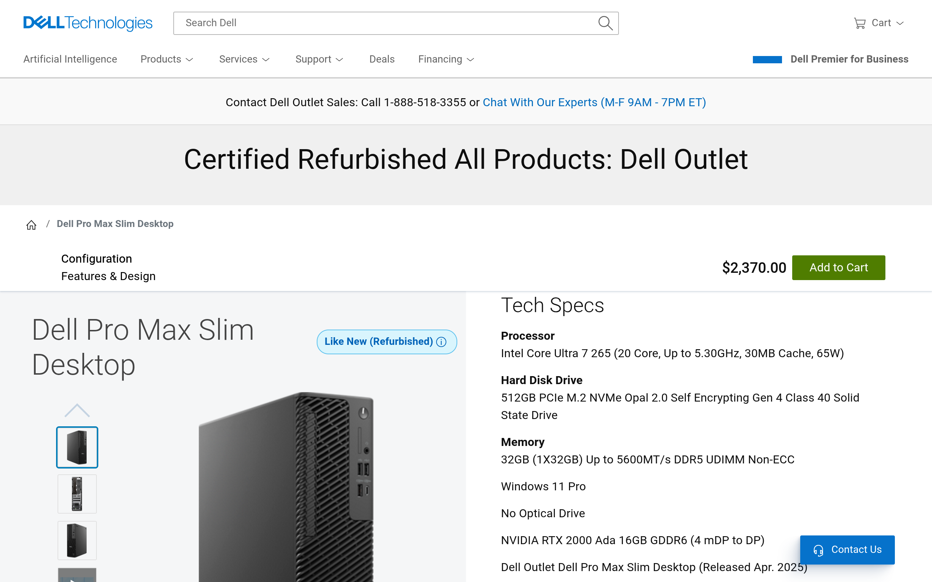Expand the Services dropdown
Image resolution: width=932 pixels, height=582 pixels.
[x=244, y=59]
